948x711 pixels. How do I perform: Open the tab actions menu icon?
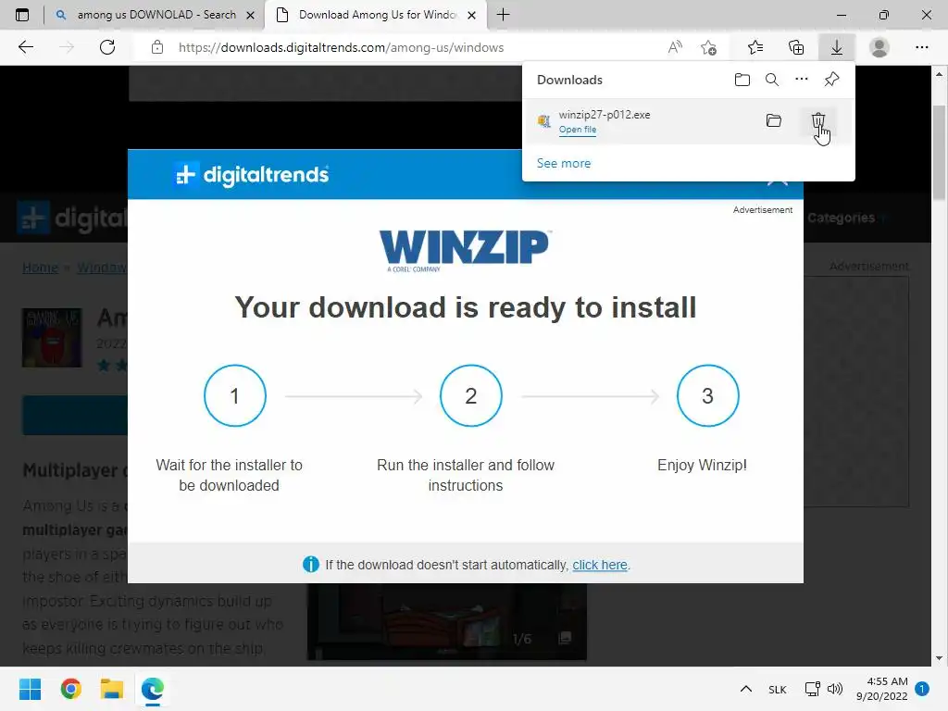[x=22, y=15]
